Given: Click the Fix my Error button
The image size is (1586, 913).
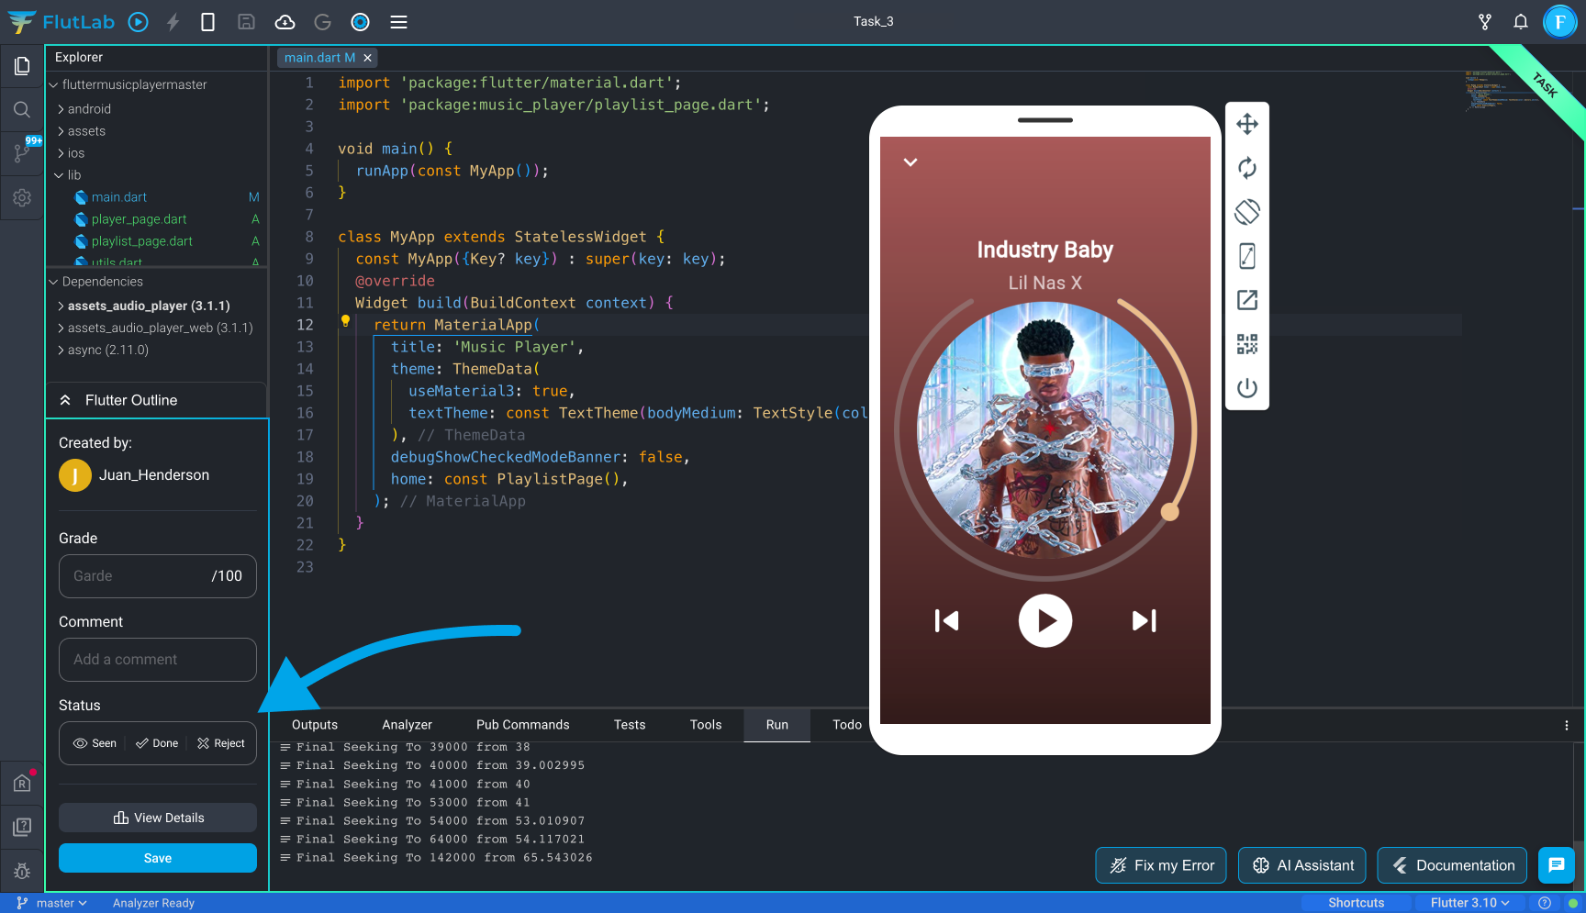Looking at the screenshot, I should pyautogui.click(x=1160, y=865).
